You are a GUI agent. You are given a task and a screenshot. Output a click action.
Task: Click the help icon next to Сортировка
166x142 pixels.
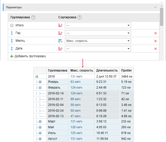pyautogui.click(x=80, y=18)
